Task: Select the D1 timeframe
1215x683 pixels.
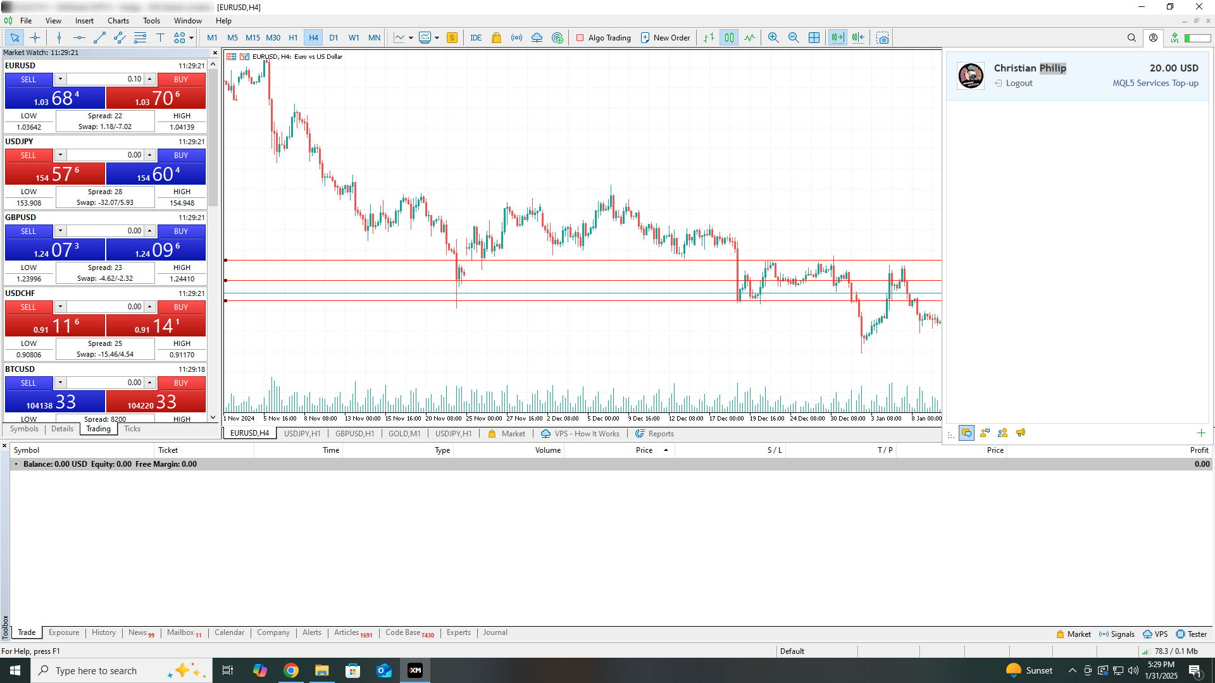Action: 333,38
